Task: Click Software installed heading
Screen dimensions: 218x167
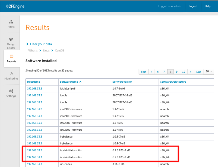Action: pos(41,61)
